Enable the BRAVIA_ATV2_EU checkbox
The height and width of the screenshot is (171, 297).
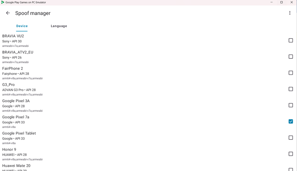(291, 57)
